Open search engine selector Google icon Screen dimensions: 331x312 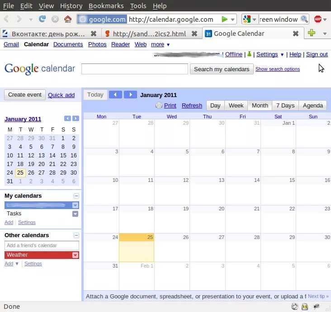(247, 19)
